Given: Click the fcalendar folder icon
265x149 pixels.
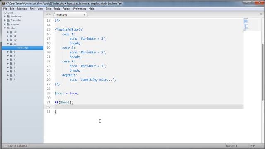Looking at the screenshot, I should point(8,20).
